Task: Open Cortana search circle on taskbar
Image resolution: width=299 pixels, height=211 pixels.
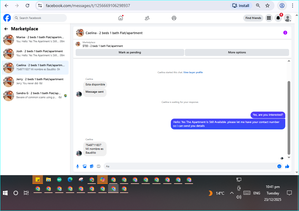Action: click(16, 193)
